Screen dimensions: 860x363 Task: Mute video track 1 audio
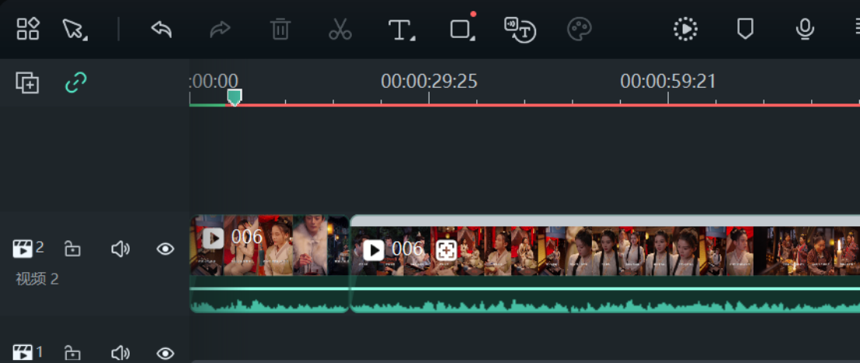point(120,353)
